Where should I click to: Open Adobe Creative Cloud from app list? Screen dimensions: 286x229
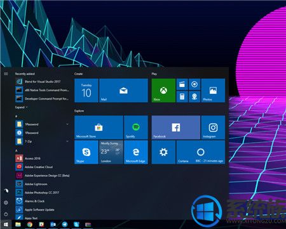[43, 167]
